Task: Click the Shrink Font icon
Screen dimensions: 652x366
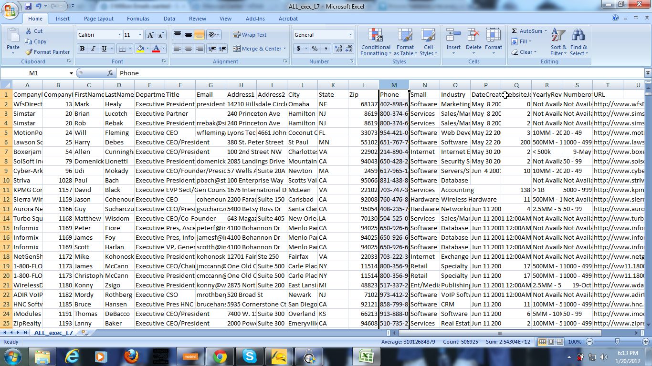Action: (160, 35)
